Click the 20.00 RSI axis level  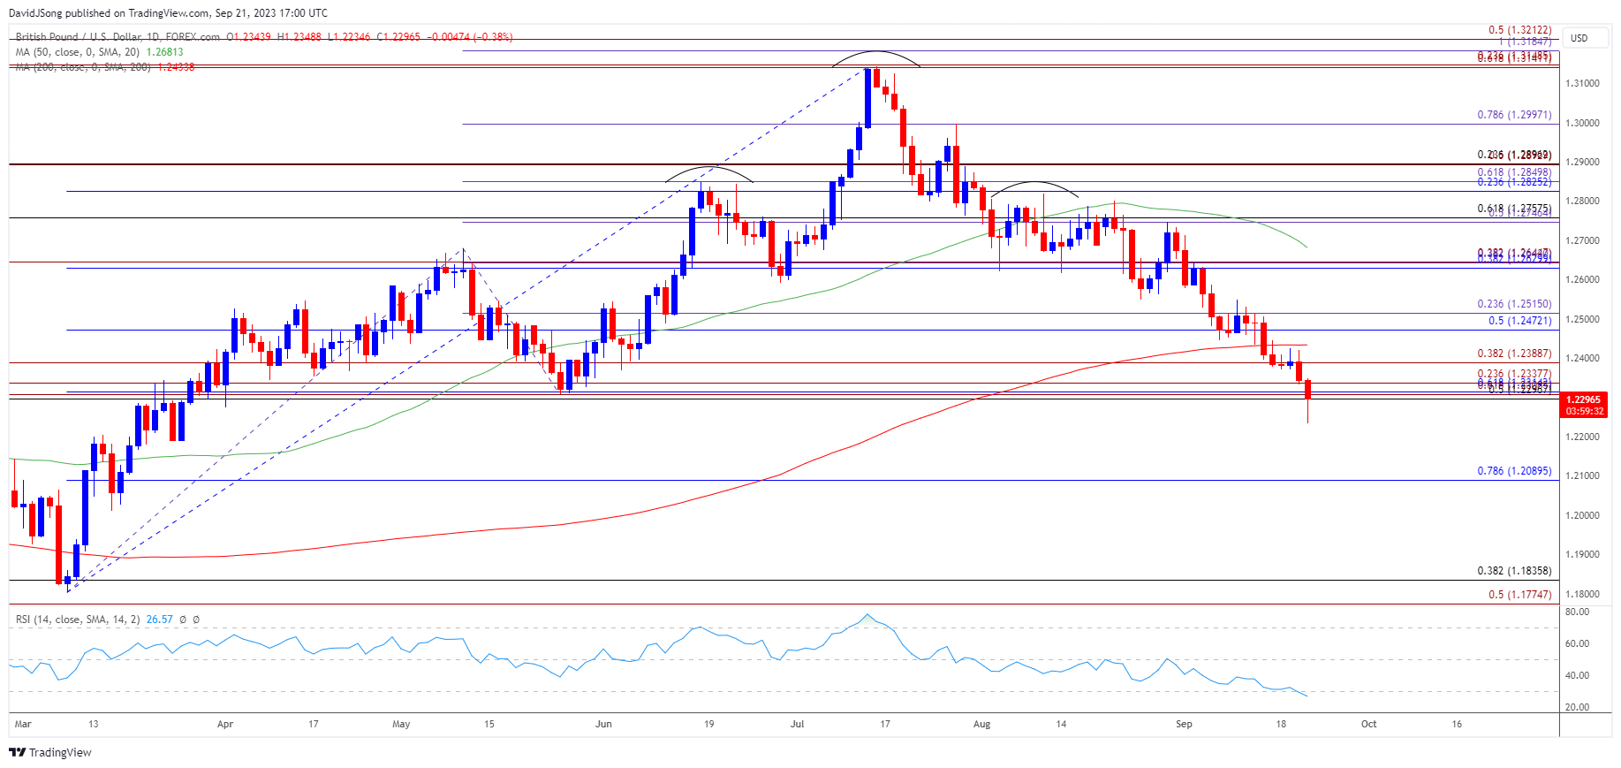pyautogui.click(x=1577, y=707)
